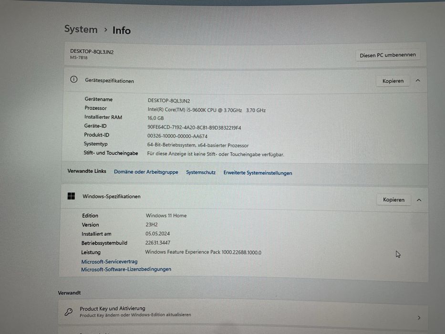Copy the Windows-Spezifikationen with Kopieren
Viewport: 445px width, 334px height.
(x=393, y=199)
